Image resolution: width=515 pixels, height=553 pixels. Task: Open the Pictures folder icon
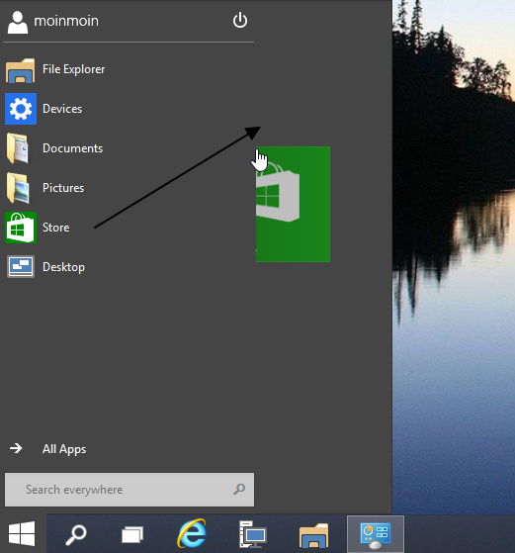click(x=18, y=188)
